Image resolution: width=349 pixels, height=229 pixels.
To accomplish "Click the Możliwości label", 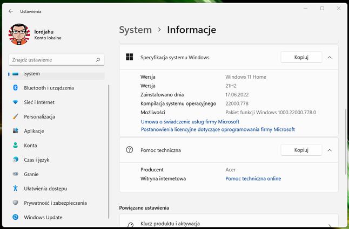I will coord(153,113).
